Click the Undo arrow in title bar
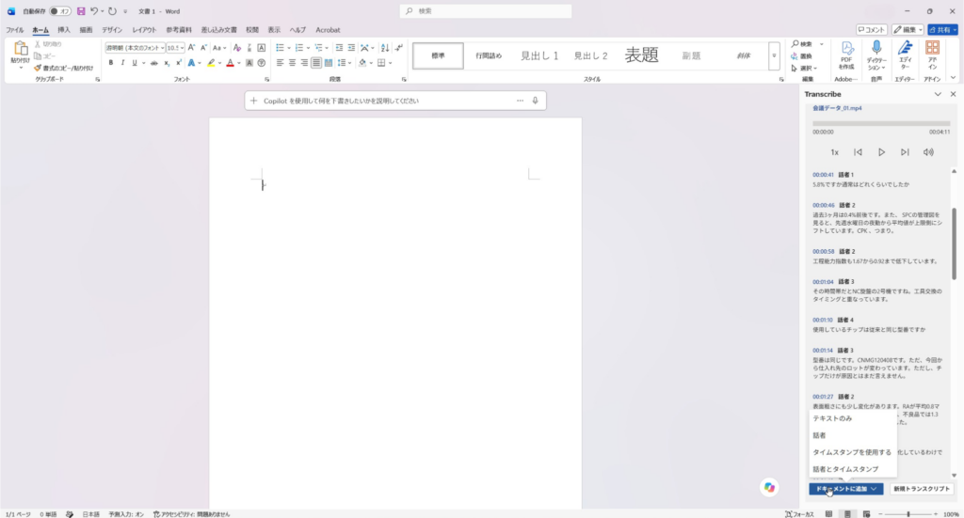Viewport: 964px width, 518px height. tap(93, 11)
